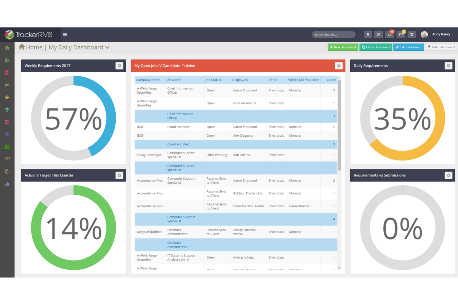Open the green candidates icon in sidebar
458x305 pixels.
[7, 146]
